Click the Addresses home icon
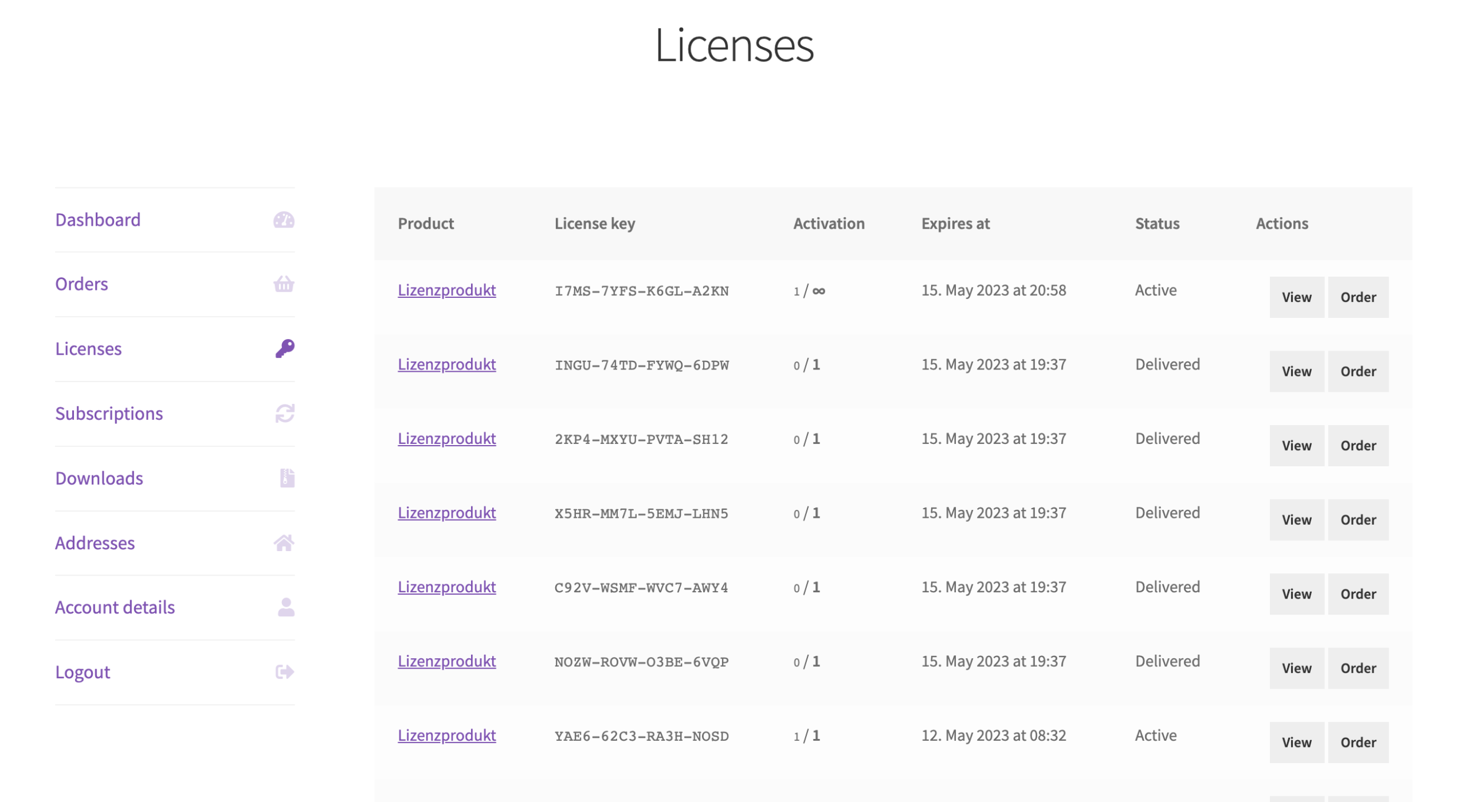 click(x=284, y=542)
